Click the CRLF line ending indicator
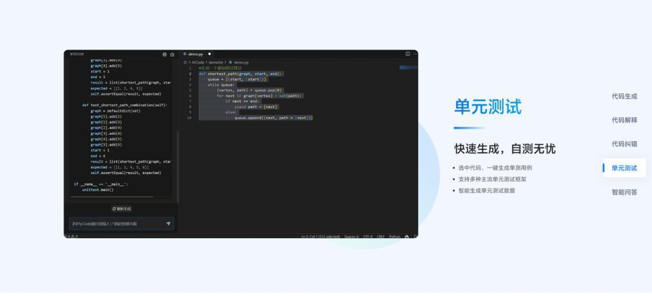Viewport: 652px width, 296px height. [381, 236]
